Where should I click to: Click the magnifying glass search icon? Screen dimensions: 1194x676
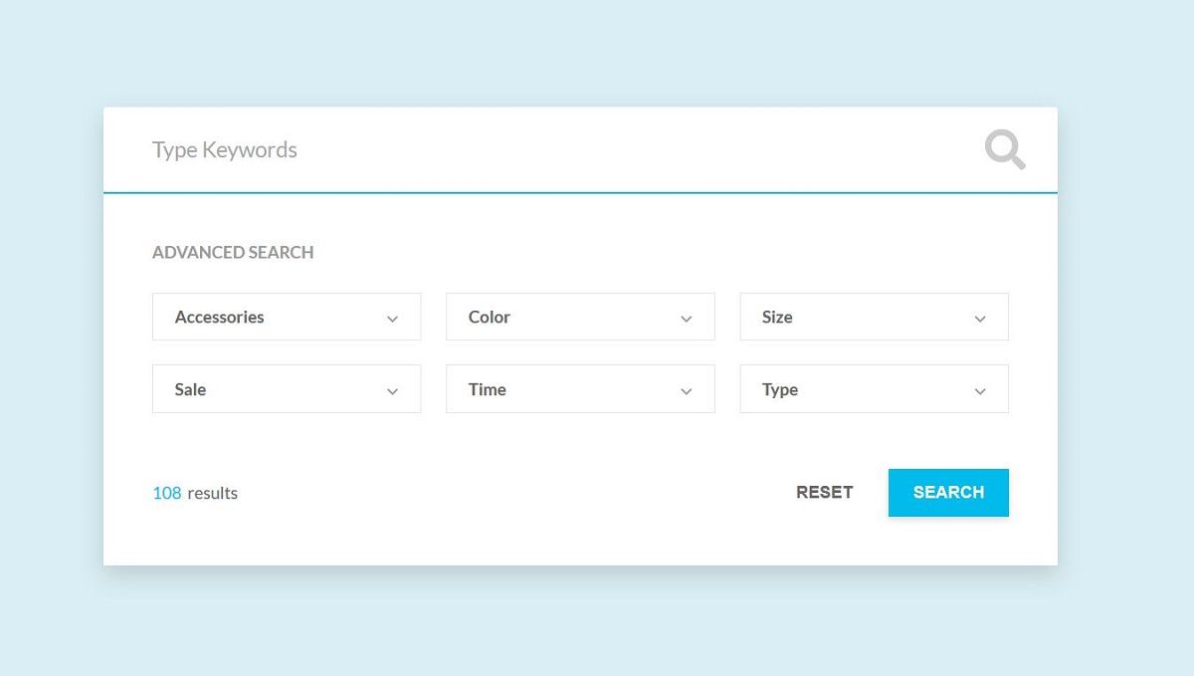pos(1005,150)
